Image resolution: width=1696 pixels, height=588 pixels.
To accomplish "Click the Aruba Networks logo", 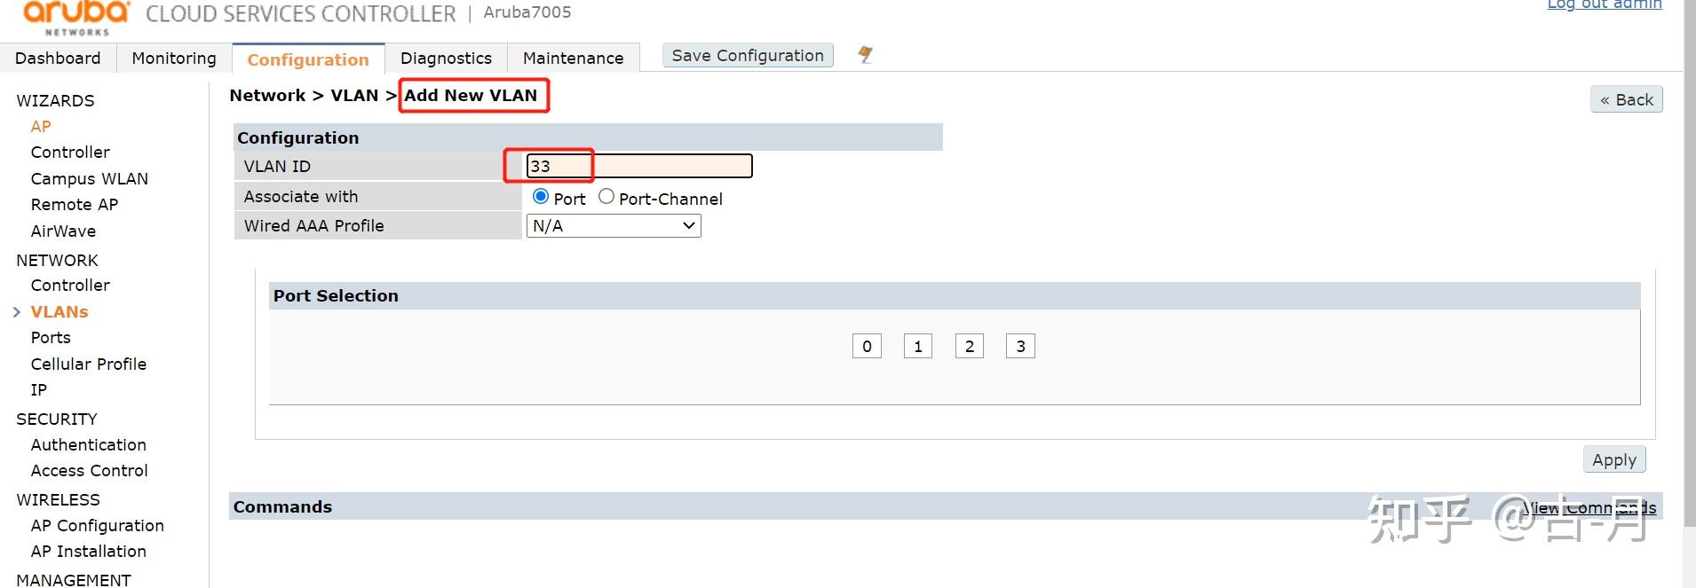I will [76, 16].
